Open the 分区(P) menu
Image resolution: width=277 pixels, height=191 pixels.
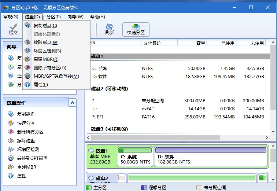click(53, 17)
